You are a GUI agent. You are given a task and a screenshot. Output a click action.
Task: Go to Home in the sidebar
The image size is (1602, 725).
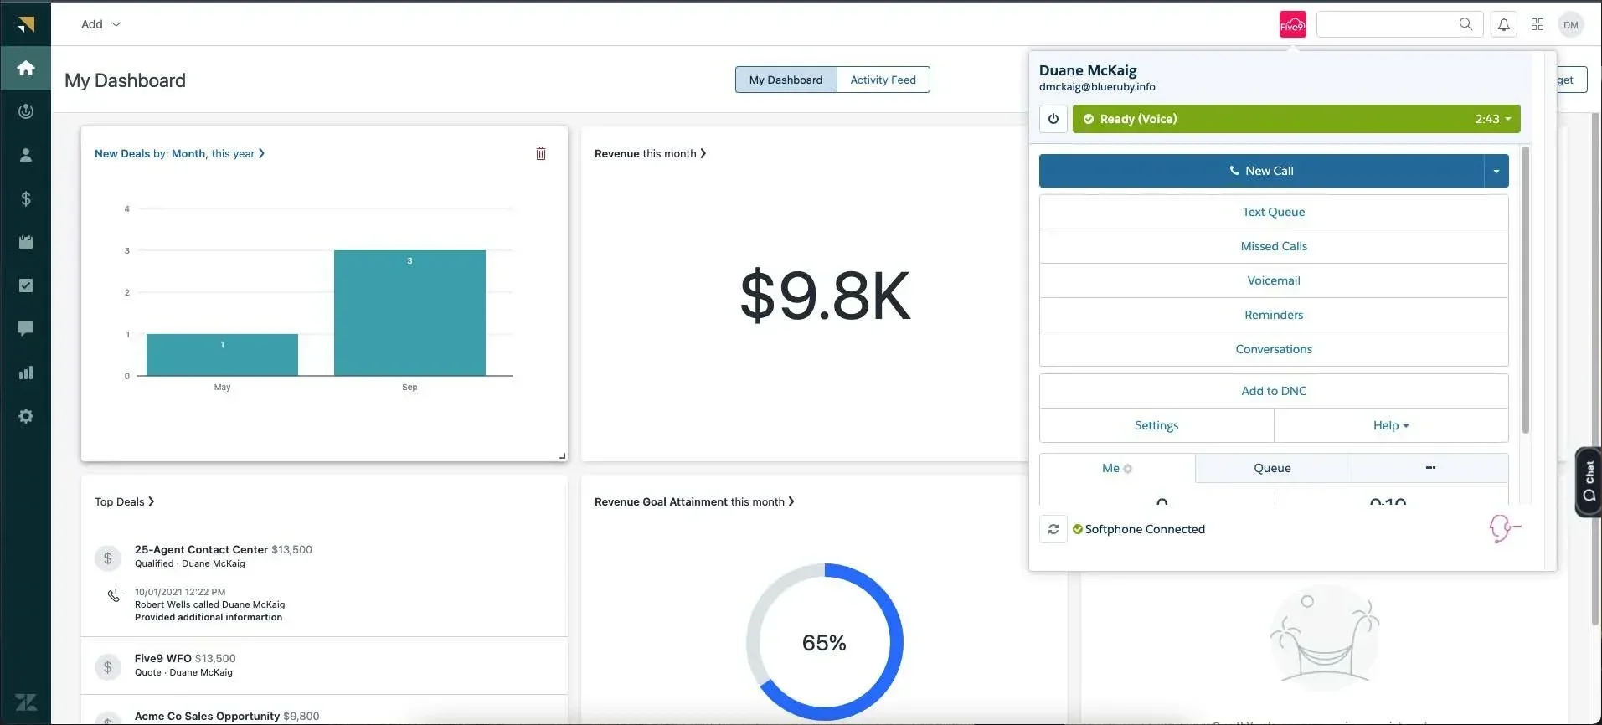[x=26, y=68]
